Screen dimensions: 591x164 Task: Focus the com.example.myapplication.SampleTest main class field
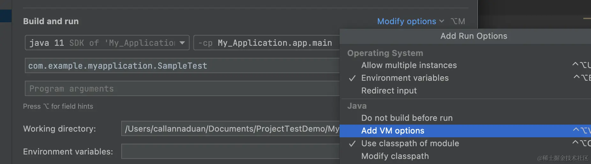coord(182,66)
